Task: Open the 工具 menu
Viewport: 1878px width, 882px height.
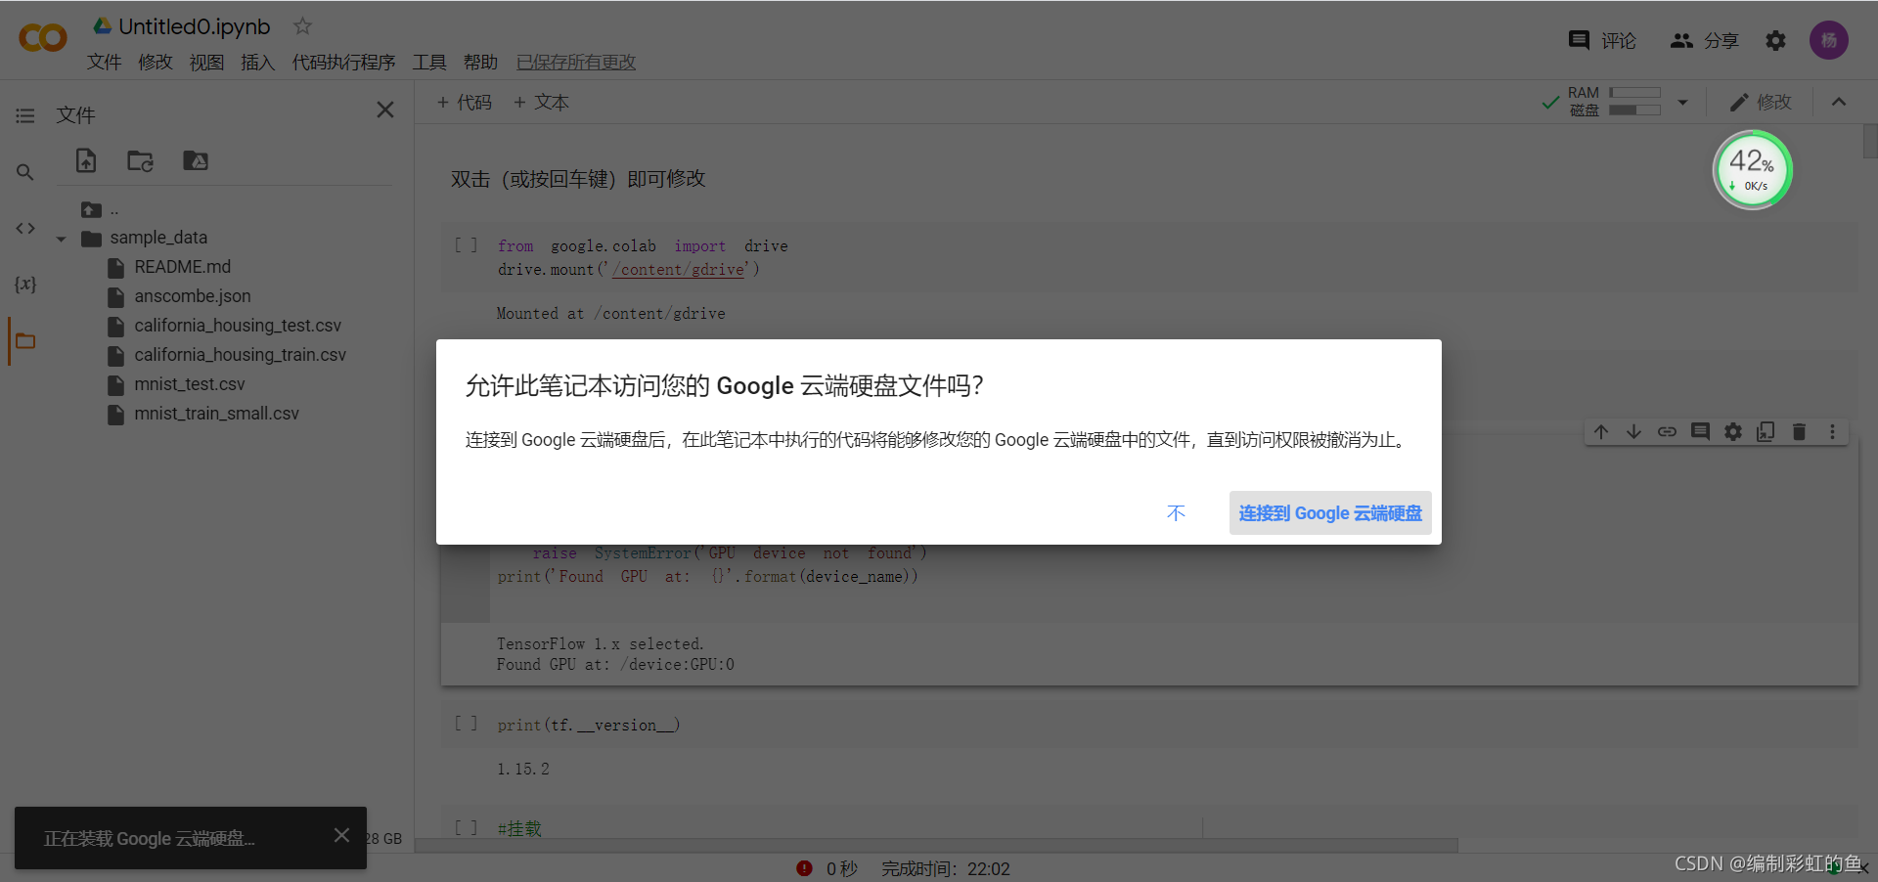Action: (429, 63)
